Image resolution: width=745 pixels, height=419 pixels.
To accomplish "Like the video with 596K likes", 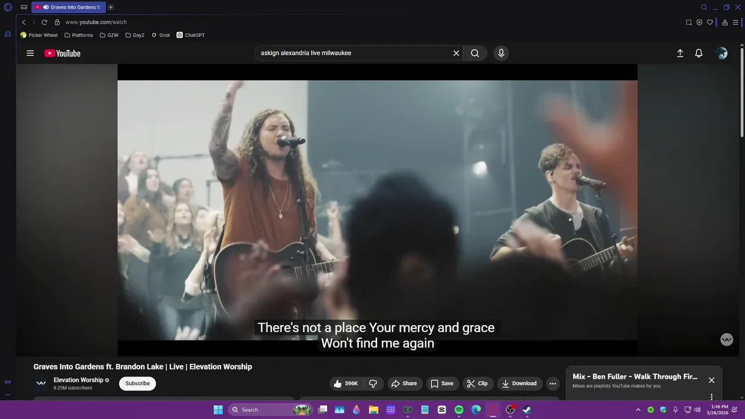I will point(346,384).
